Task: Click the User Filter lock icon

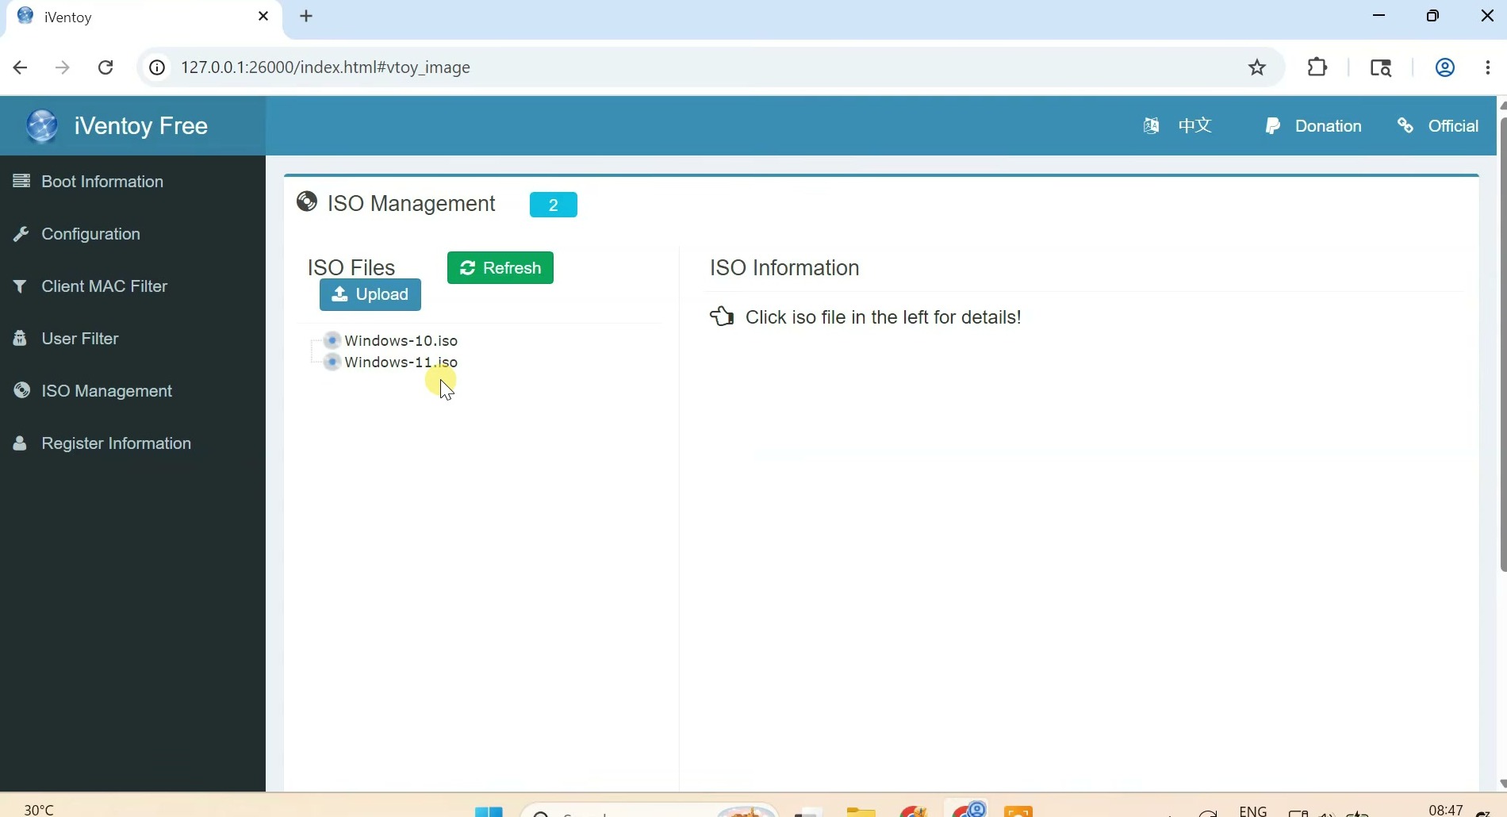Action: tap(21, 339)
